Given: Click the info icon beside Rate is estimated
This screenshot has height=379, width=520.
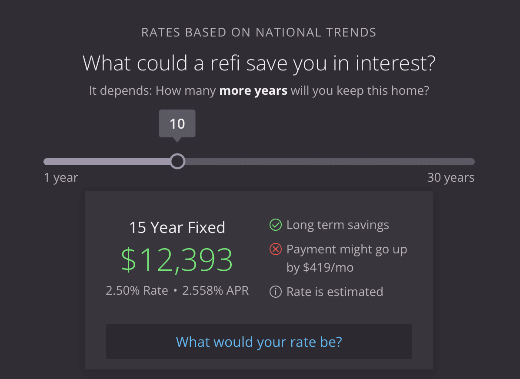Looking at the screenshot, I should 275,292.
